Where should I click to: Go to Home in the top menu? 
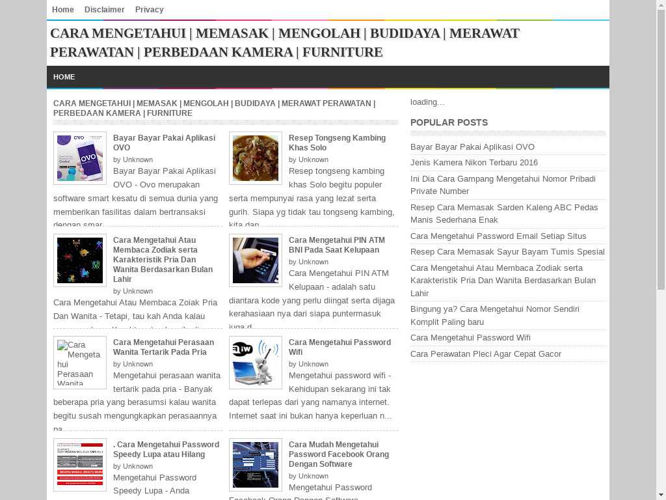[63, 10]
